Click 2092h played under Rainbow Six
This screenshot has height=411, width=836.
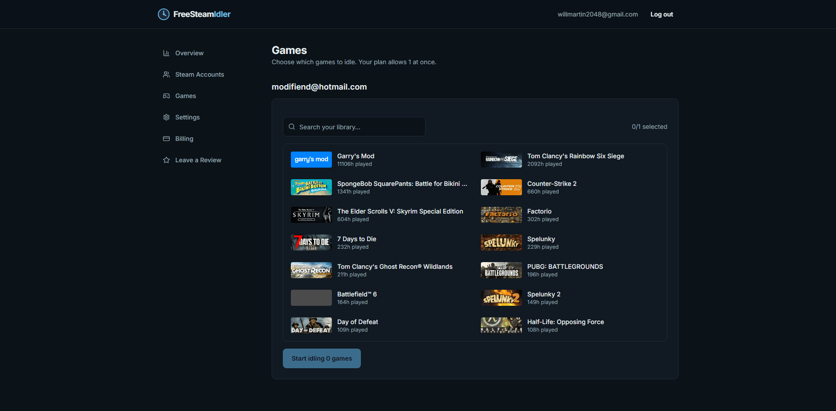coord(545,164)
